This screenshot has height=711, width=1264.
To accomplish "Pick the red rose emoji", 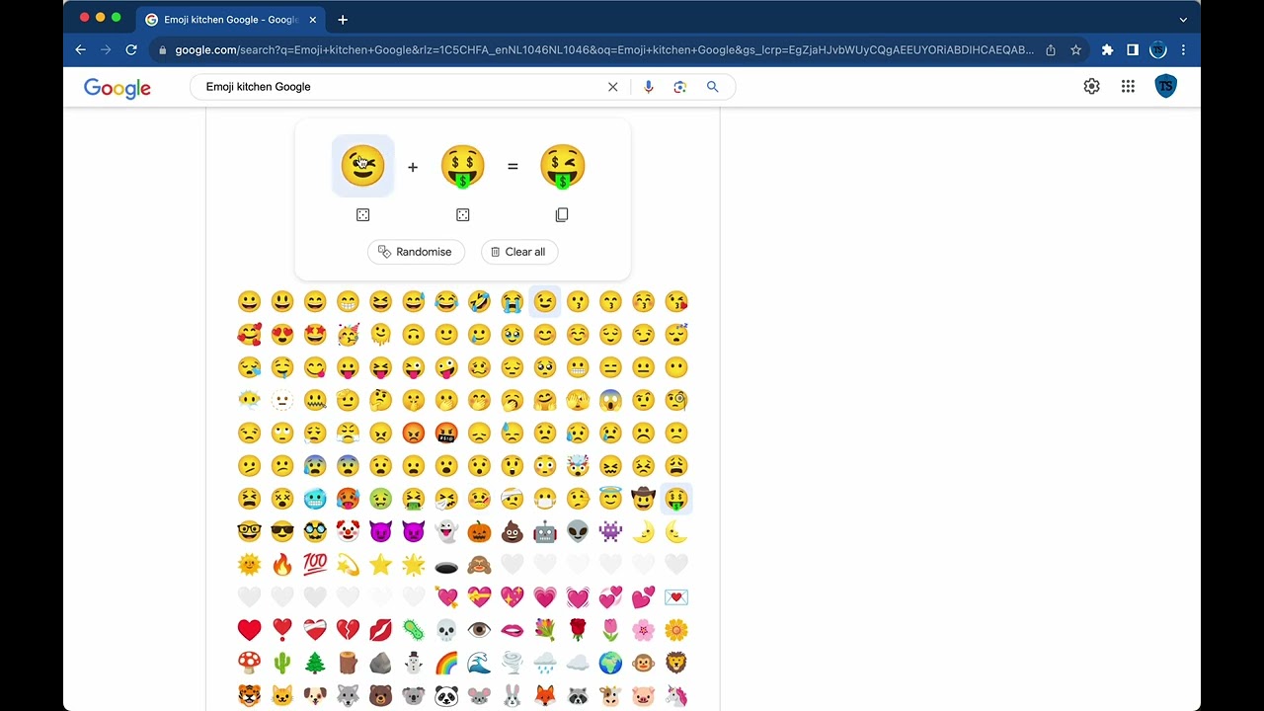I will (578, 630).
